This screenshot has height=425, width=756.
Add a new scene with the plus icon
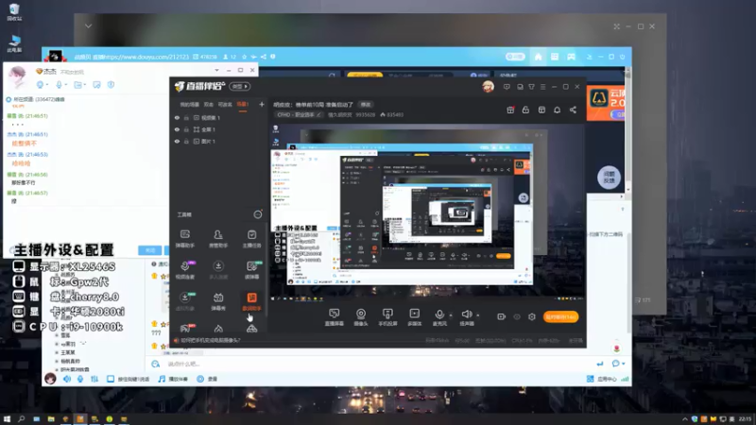click(x=262, y=104)
